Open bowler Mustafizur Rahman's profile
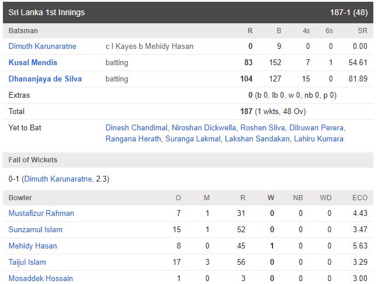The image size is (378, 284). 41,214
